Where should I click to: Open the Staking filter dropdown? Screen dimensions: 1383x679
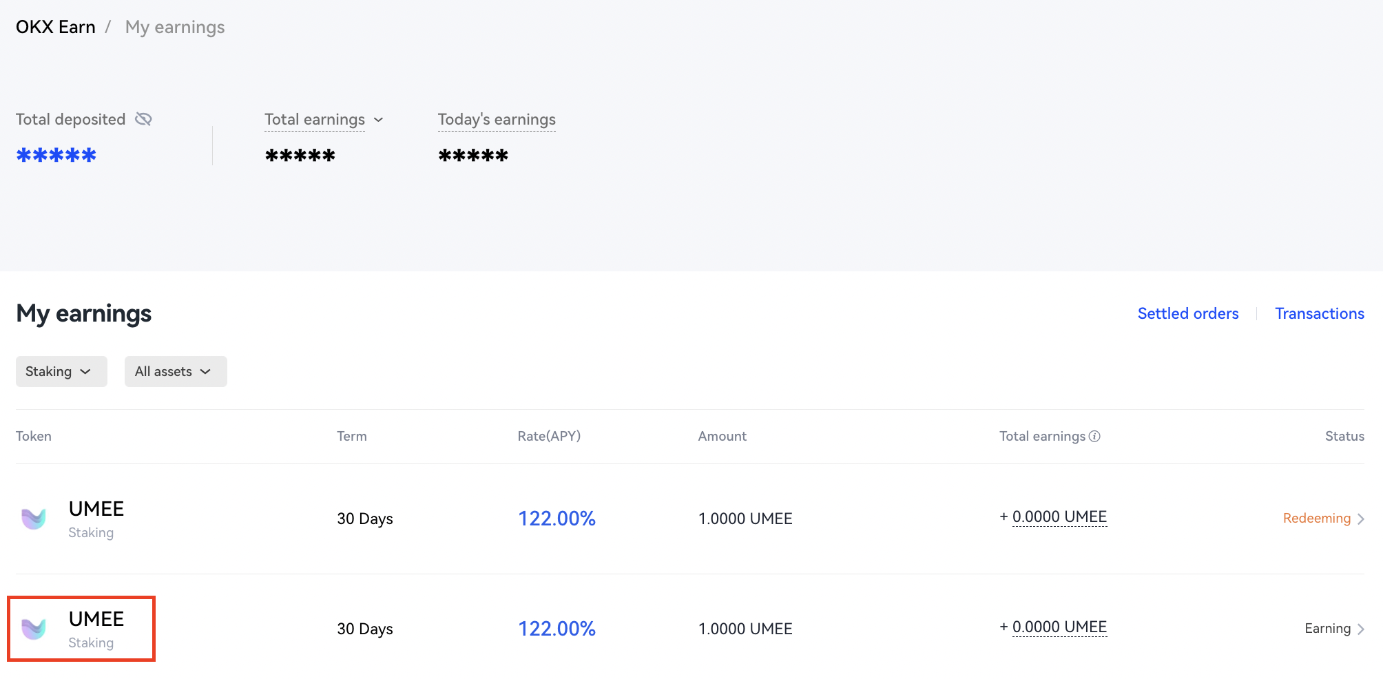pyautogui.click(x=61, y=371)
